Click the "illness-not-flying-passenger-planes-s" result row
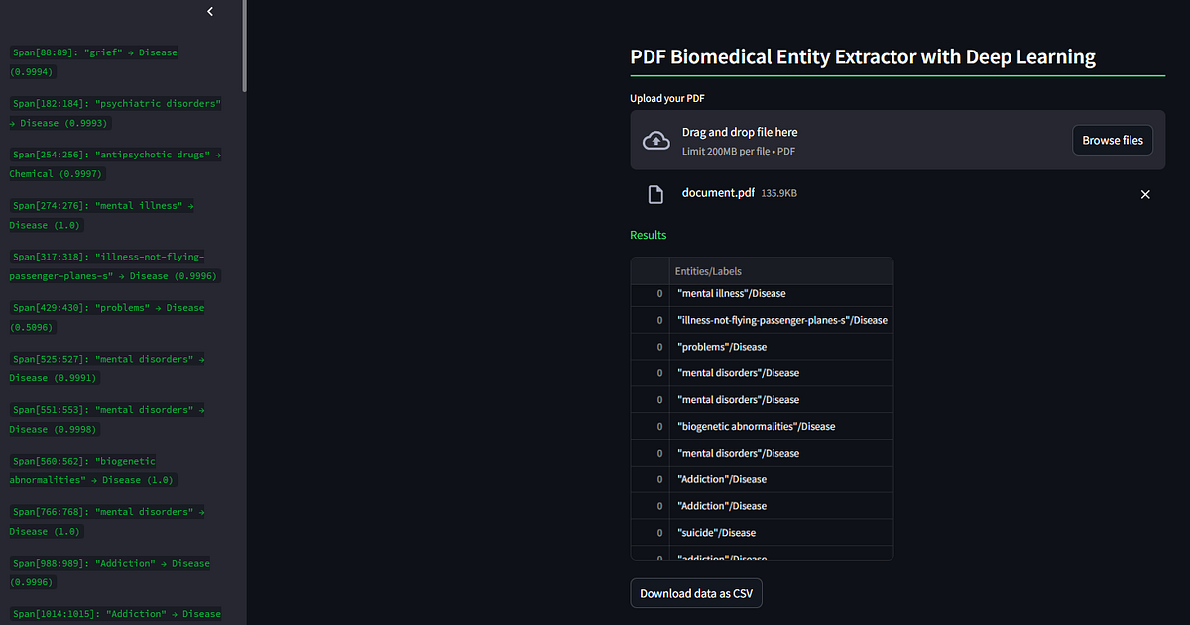 [781, 319]
